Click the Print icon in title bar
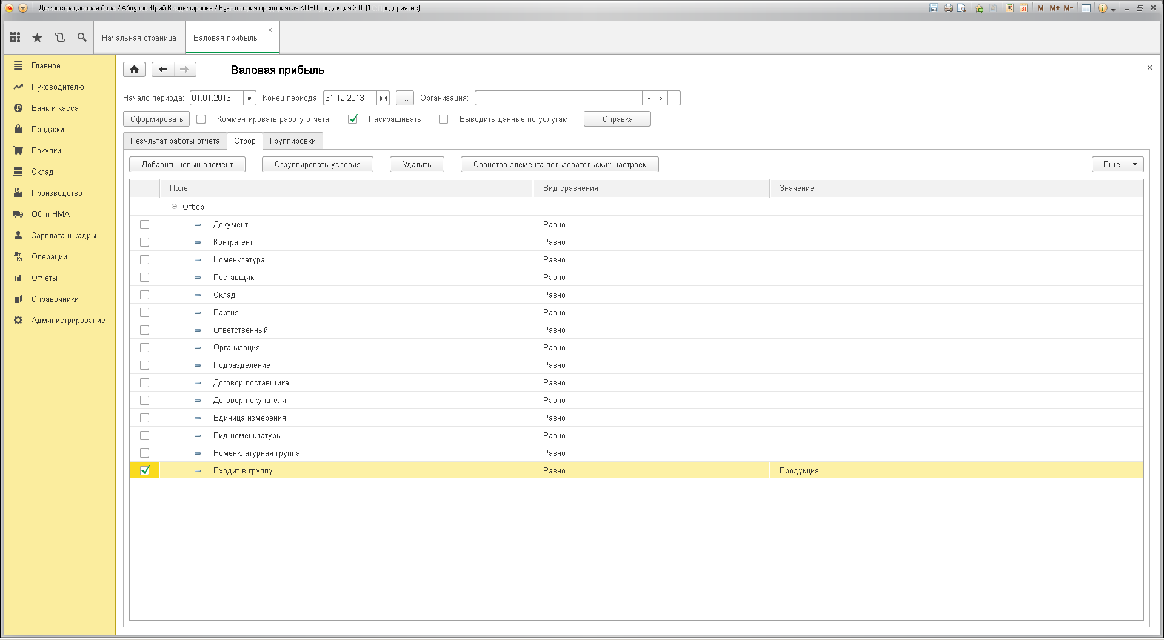Screen dimensions: 1164x640 948,8
